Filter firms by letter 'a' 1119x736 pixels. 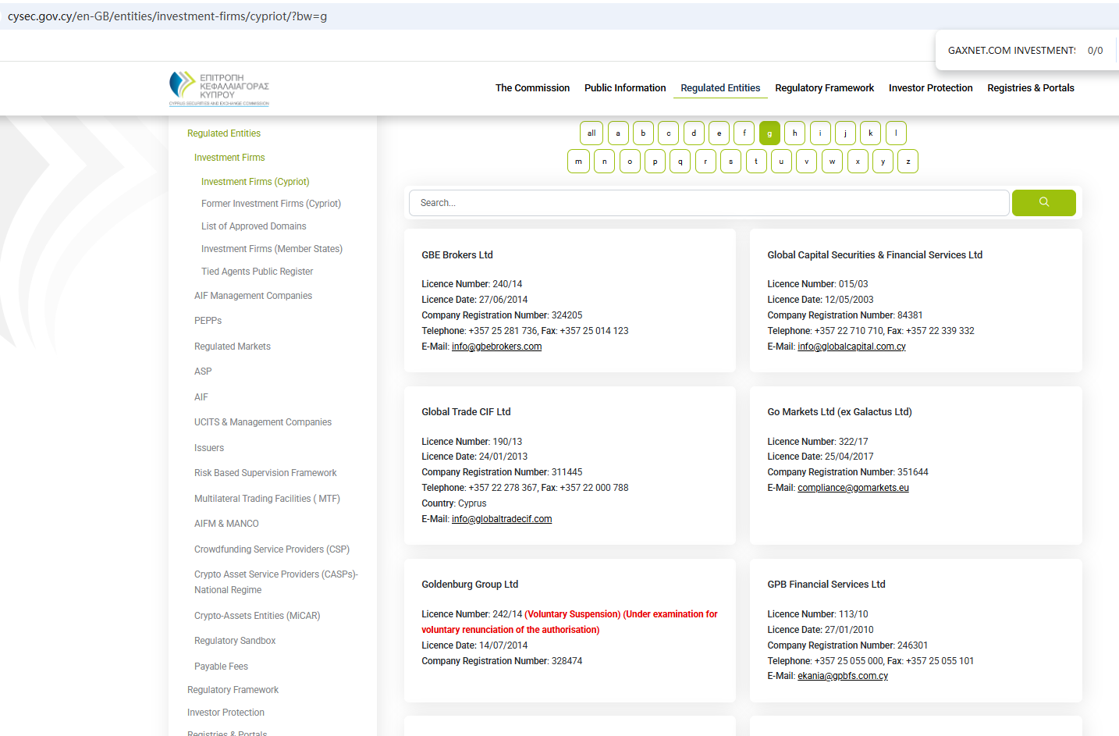[x=618, y=133]
